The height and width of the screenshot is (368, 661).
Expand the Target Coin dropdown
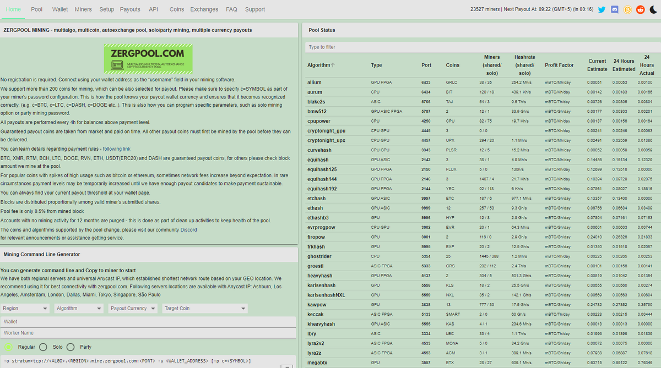click(204, 309)
